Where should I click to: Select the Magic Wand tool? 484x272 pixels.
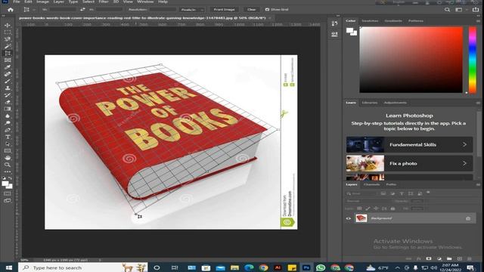tap(8, 46)
